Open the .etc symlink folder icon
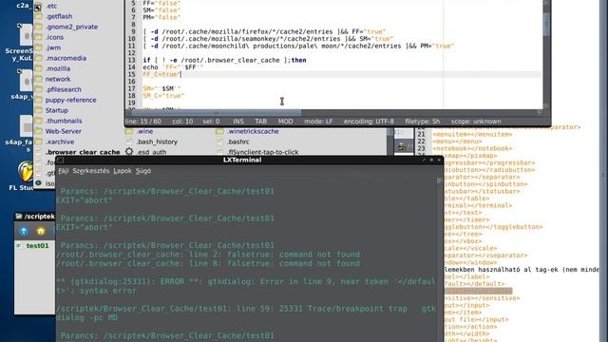Screen dimensions: 608x342 tap(38, 7)
